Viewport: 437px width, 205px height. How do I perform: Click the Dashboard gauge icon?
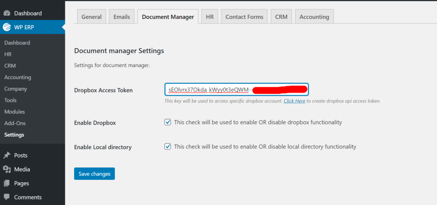(x=7, y=13)
